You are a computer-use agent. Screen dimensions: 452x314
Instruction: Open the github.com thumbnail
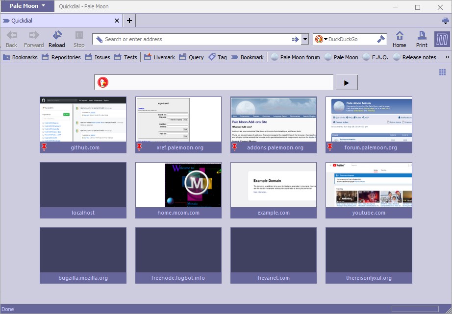point(83,119)
